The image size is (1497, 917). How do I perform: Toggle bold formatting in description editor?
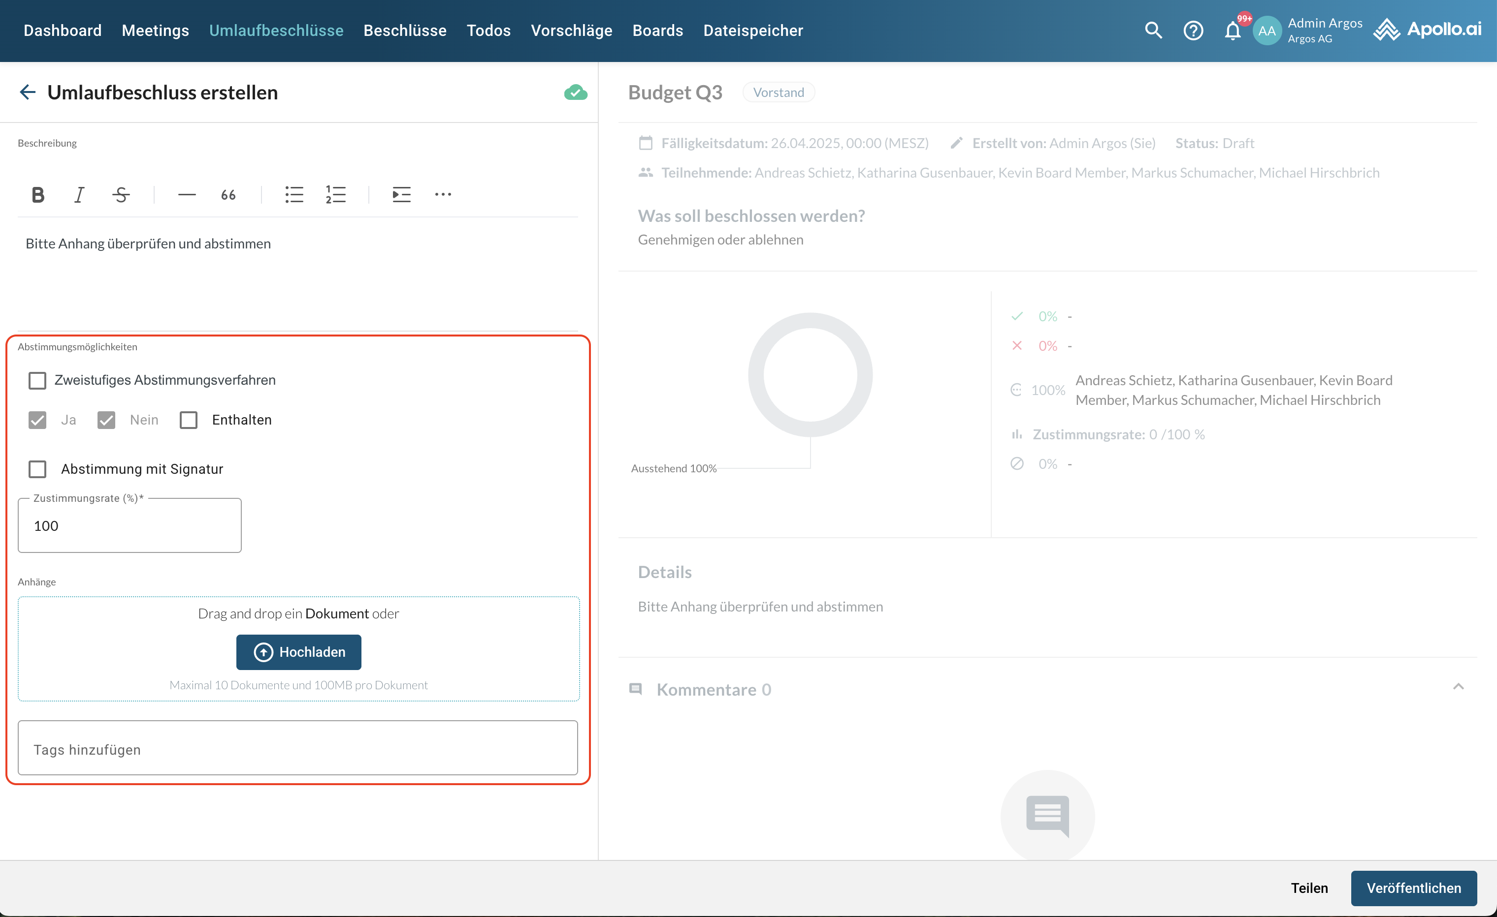(37, 195)
